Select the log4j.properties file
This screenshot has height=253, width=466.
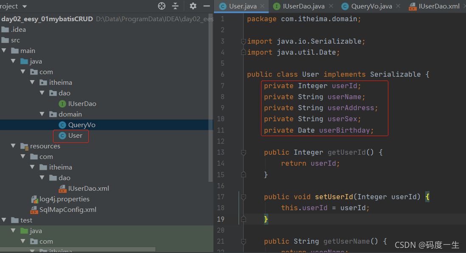click(x=65, y=199)
